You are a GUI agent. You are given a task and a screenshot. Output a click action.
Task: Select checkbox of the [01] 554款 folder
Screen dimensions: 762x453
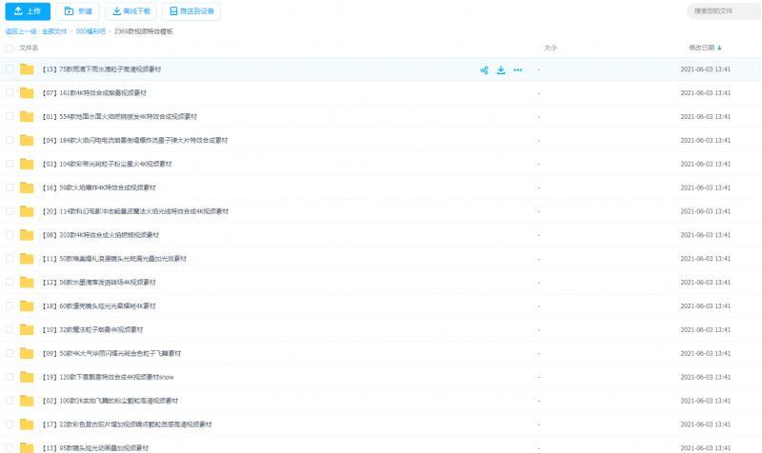(x=10, y=116)
